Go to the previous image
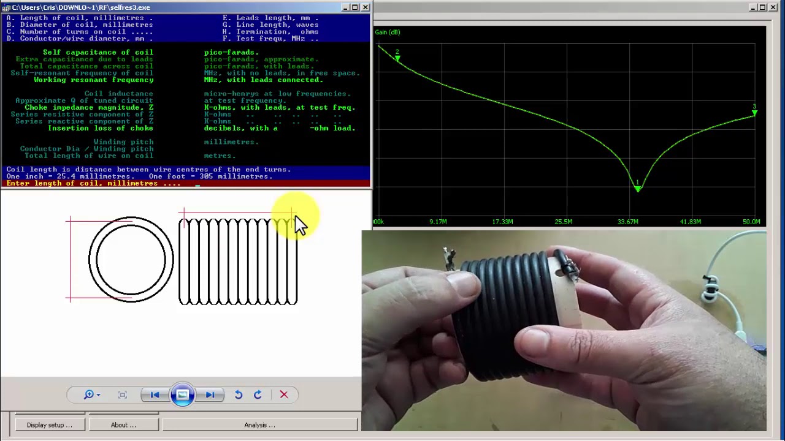The height and width of the screenshot is (441, 785). 155,395
